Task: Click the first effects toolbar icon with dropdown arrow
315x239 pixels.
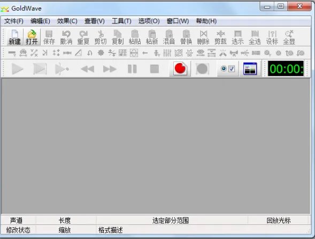Action: click(12, 53)
